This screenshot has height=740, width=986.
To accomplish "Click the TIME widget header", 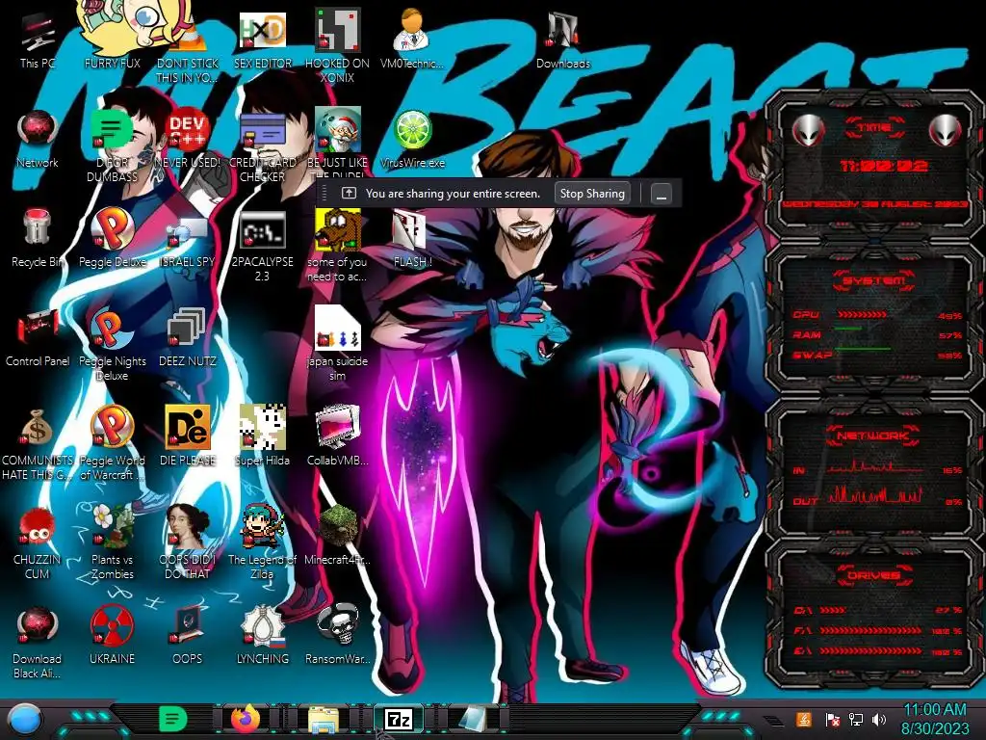I will tap(874, 127).
